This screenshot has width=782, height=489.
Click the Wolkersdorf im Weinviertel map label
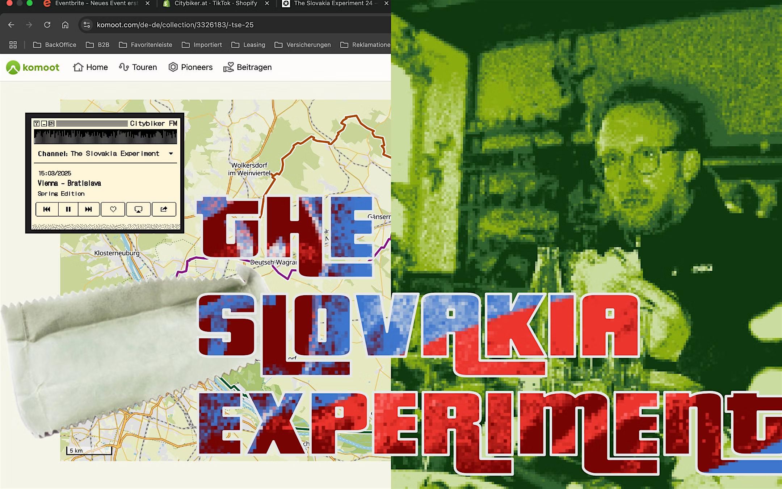tap(249, 169)
